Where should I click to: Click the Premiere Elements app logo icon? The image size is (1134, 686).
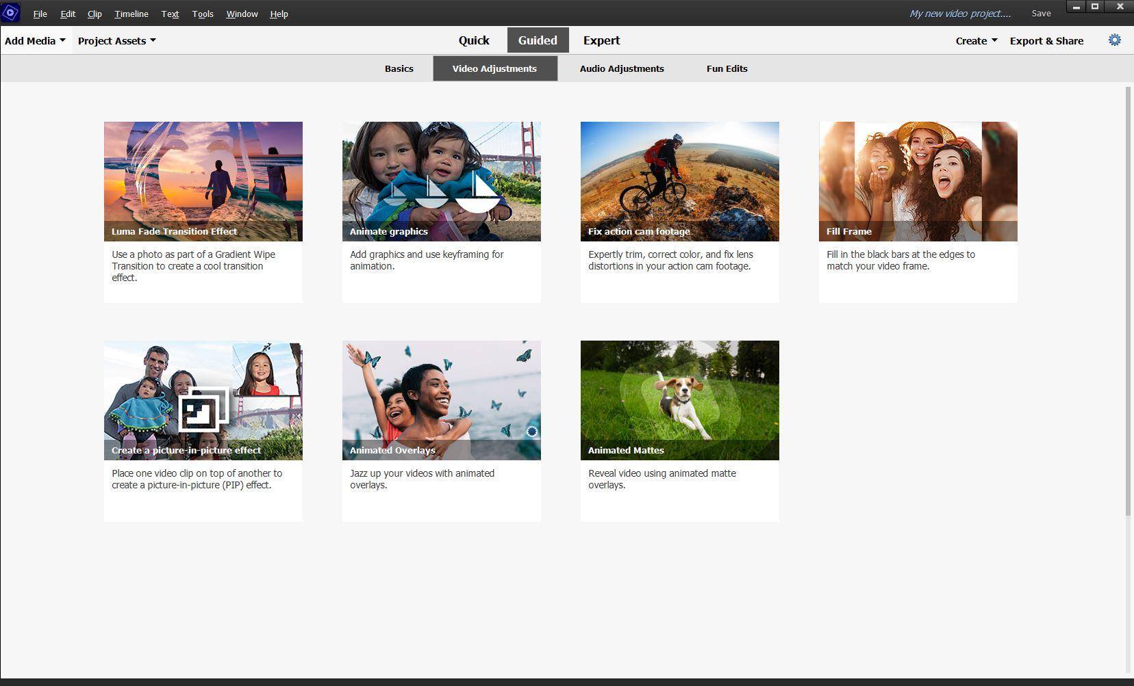[10, 12]
